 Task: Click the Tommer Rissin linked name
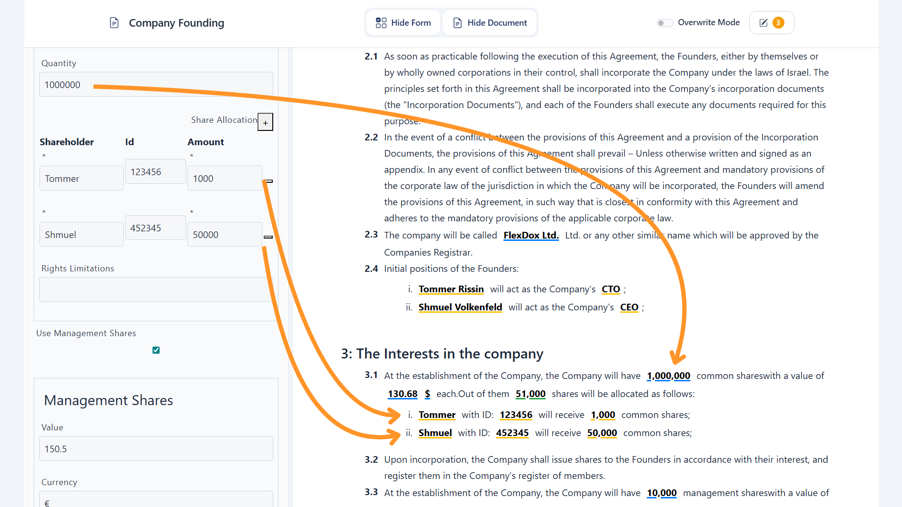point(451,289)
